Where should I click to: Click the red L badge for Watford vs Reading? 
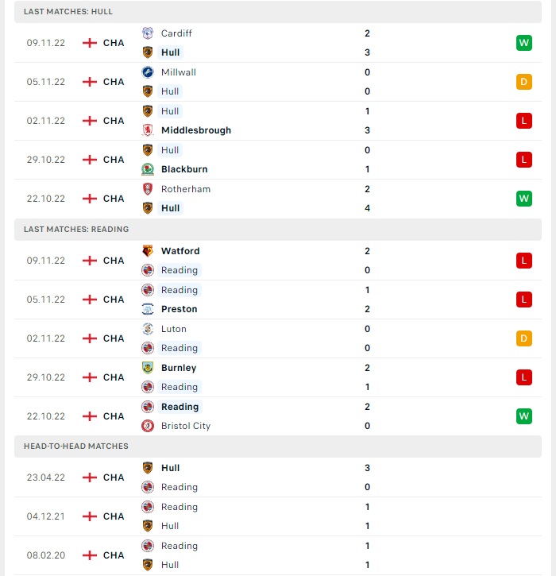(x=523, y=261)
